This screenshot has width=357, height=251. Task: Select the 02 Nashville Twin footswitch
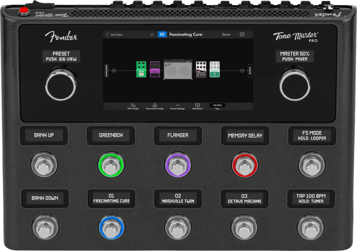point(178,228)
